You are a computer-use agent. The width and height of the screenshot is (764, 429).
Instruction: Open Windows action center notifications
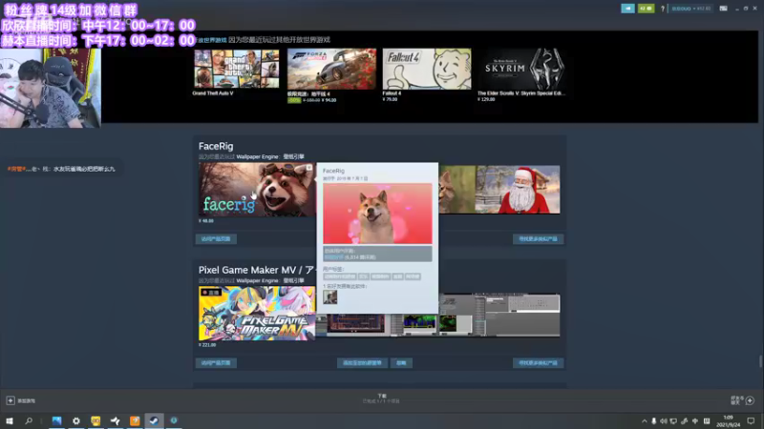pyautogui.click(x=751, y=421)
